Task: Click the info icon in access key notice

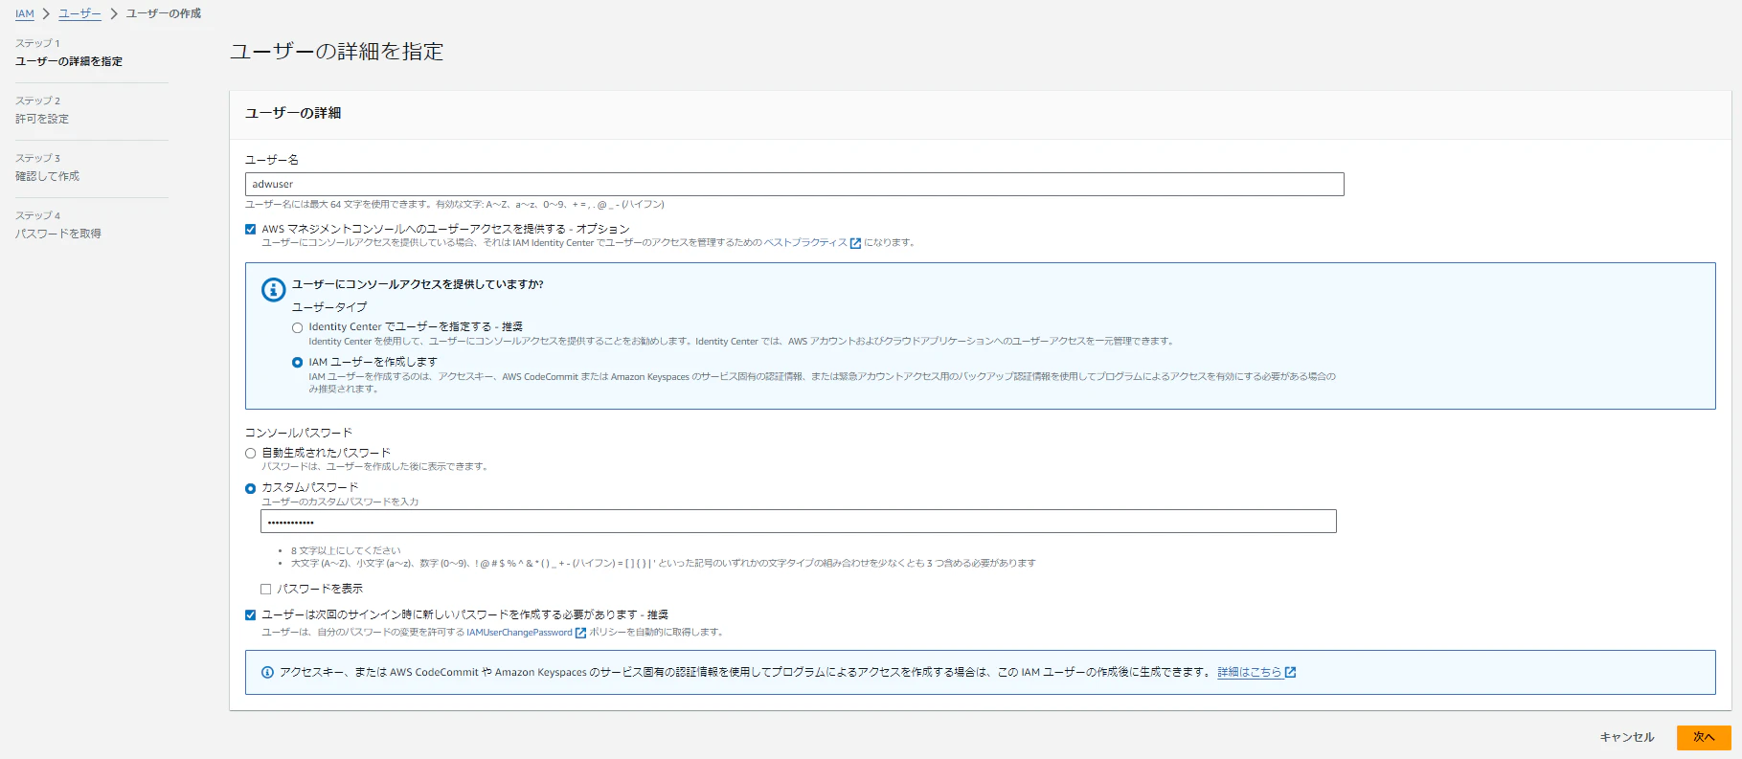Action: click(267, 672)
